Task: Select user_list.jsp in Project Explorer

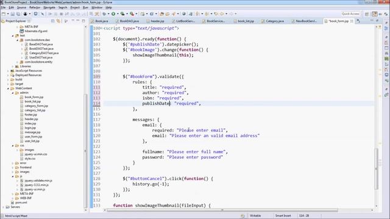Action: pyautogui.click(x=32, y=141)
